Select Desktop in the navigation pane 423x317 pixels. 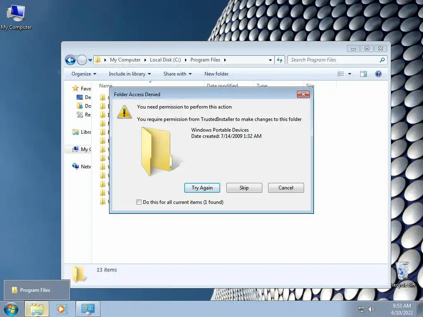click(83, 97)
